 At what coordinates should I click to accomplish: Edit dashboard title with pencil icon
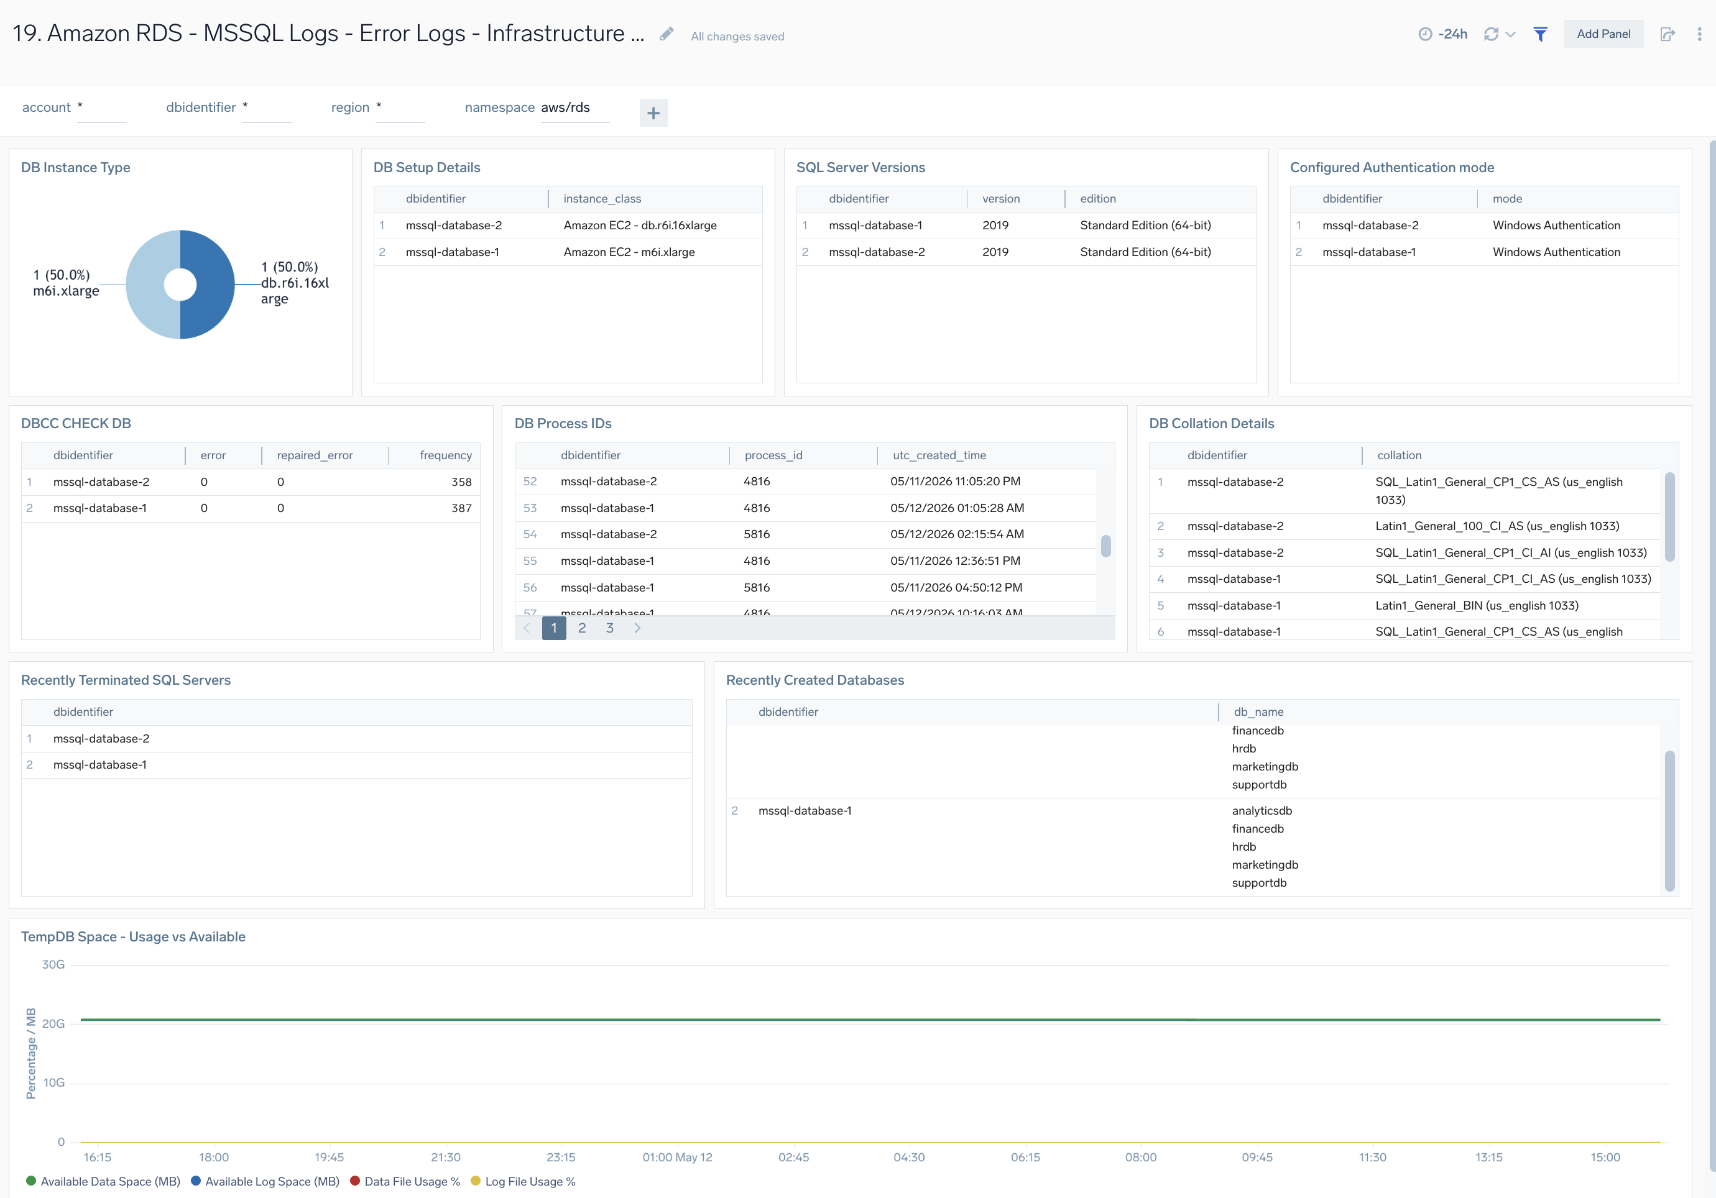click(667, 34)
